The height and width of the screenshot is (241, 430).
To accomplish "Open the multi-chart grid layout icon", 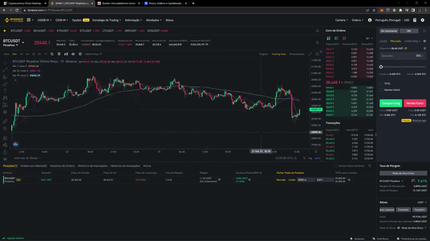I will pyautogui.click(x=317, y=54).
